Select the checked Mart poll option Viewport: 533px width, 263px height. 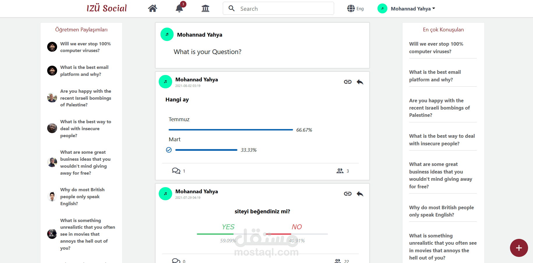point(169,150)
